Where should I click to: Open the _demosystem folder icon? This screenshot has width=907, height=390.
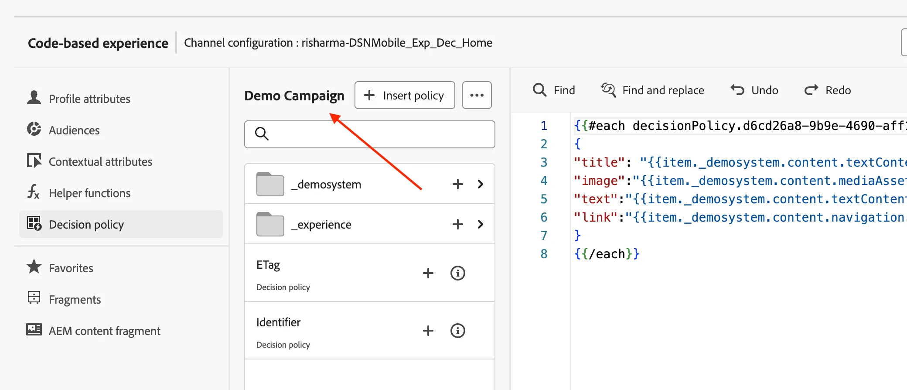(270, 184)
